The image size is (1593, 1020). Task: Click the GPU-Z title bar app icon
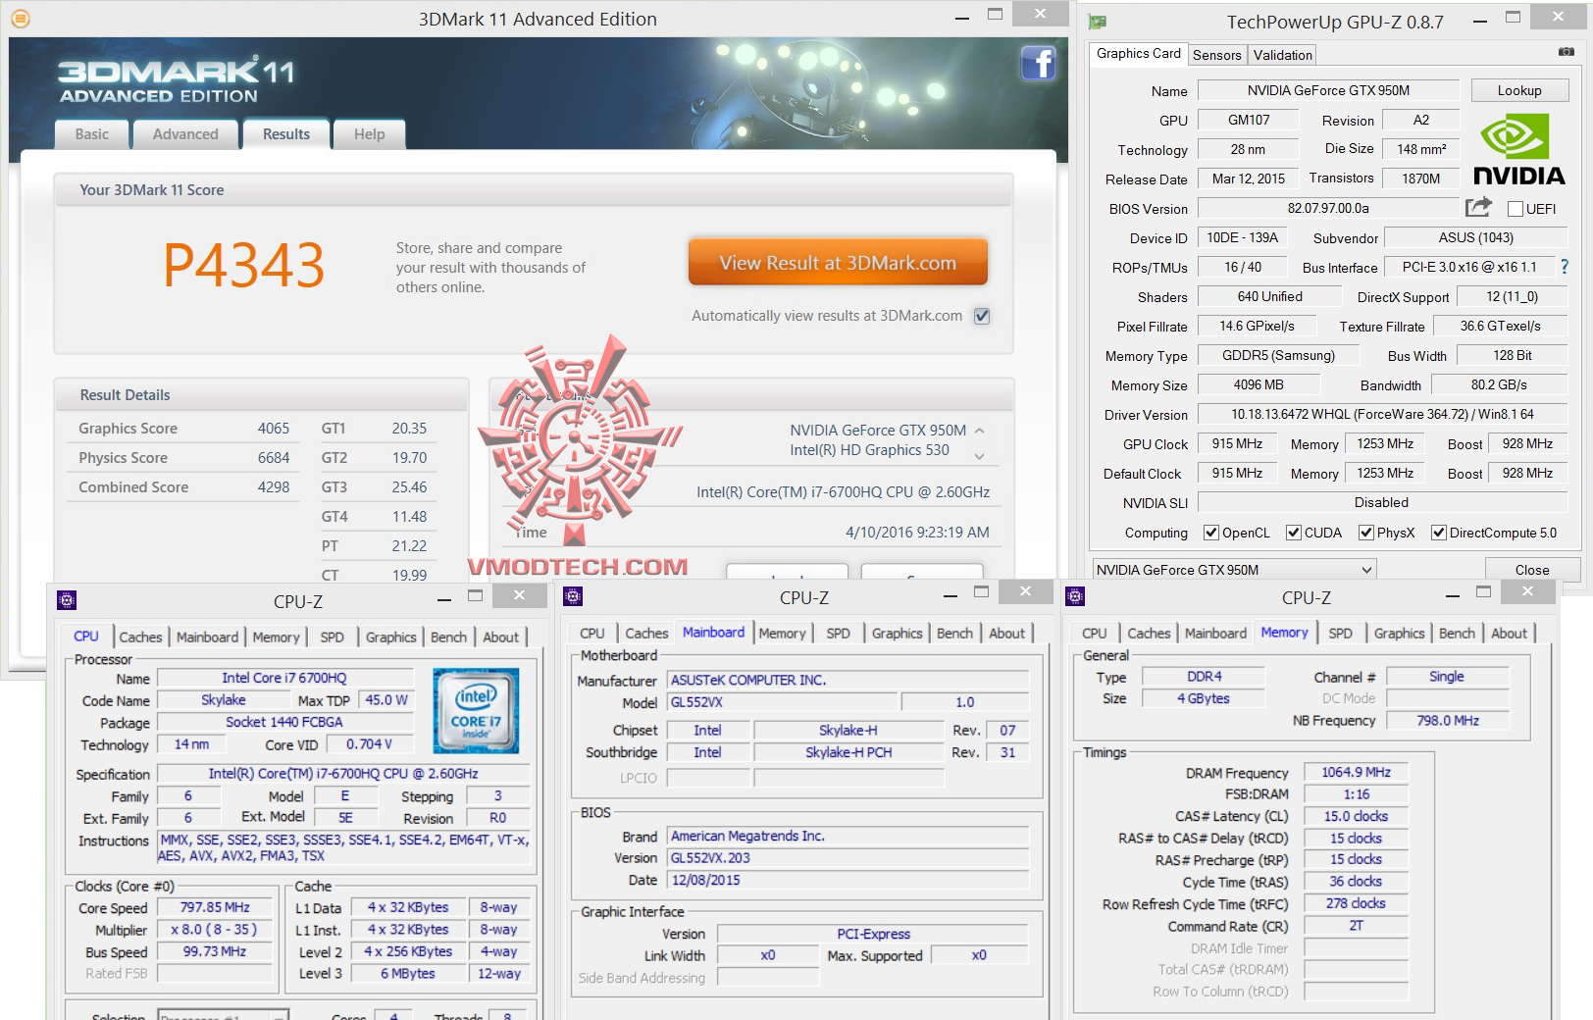click(x=1098, y=22)
